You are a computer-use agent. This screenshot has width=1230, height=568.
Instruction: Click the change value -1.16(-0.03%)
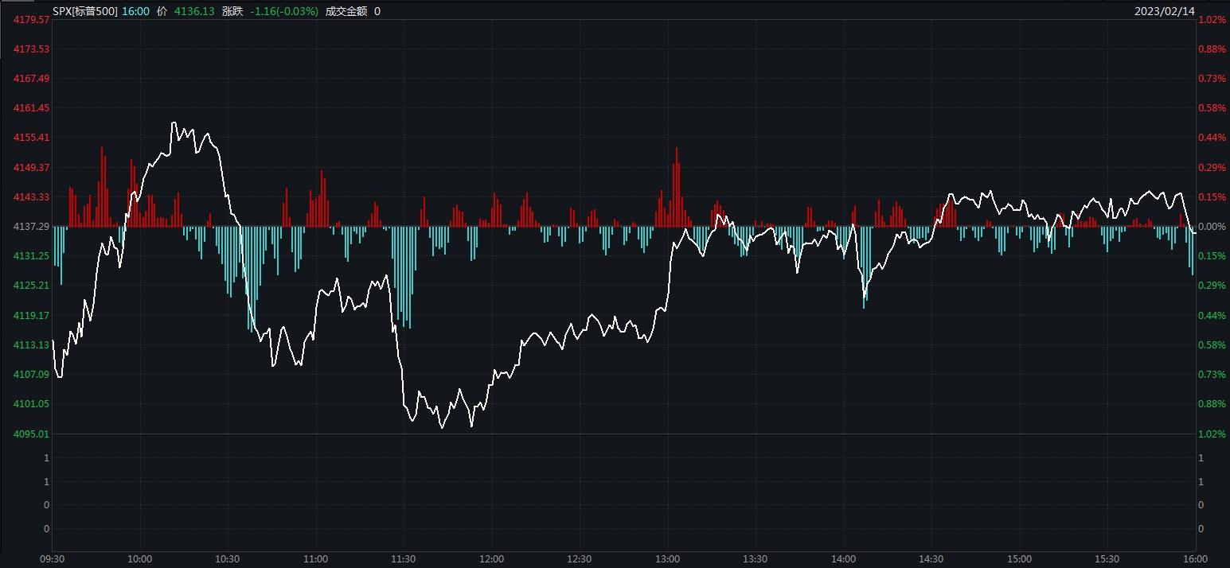click(x=283, y=11)
